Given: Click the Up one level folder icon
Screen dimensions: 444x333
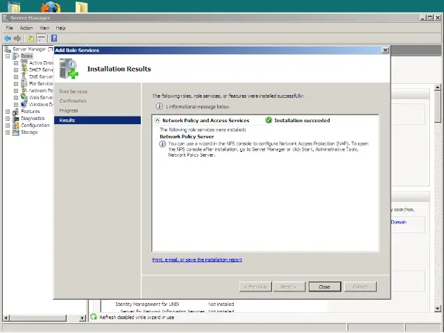Looking at the screenshot, I should [31, 38].
